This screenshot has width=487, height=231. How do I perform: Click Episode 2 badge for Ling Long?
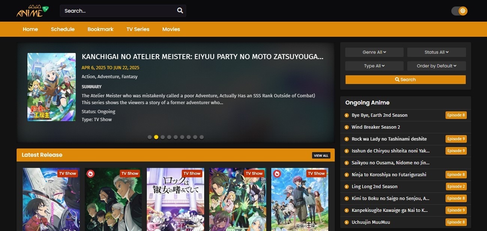456,186
